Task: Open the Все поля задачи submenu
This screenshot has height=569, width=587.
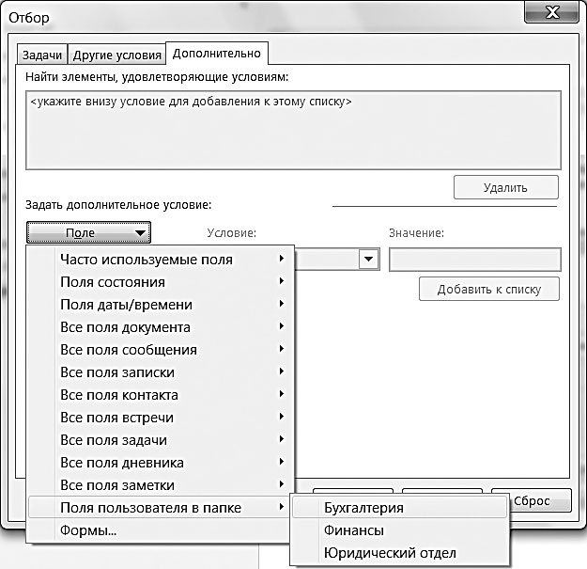Action: pyautogui.click(x=160, y=440)
